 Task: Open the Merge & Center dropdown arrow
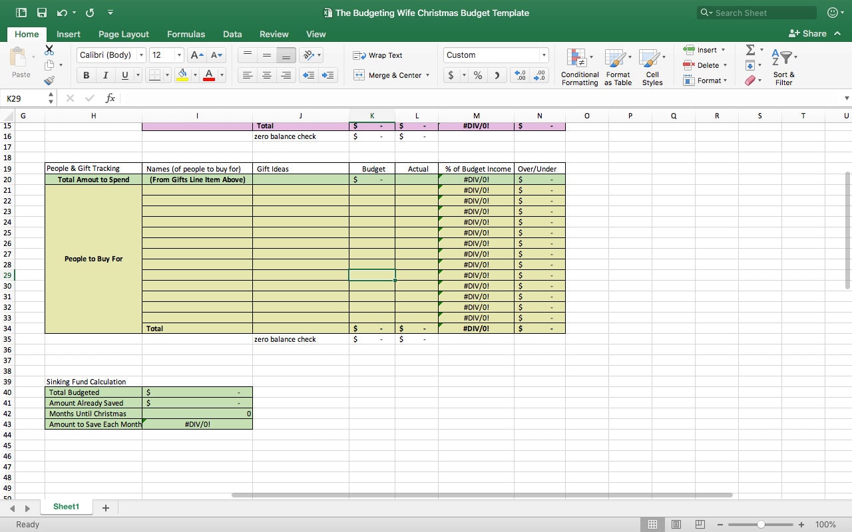[427, 75]
